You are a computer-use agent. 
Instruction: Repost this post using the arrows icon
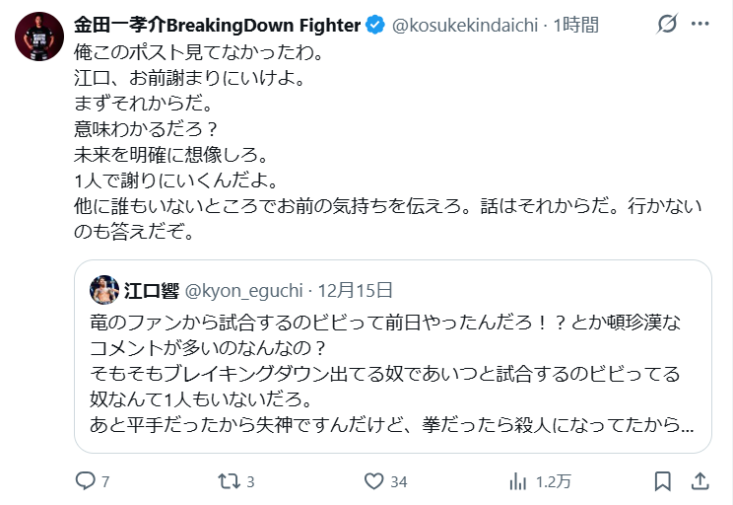coord(230,481)
